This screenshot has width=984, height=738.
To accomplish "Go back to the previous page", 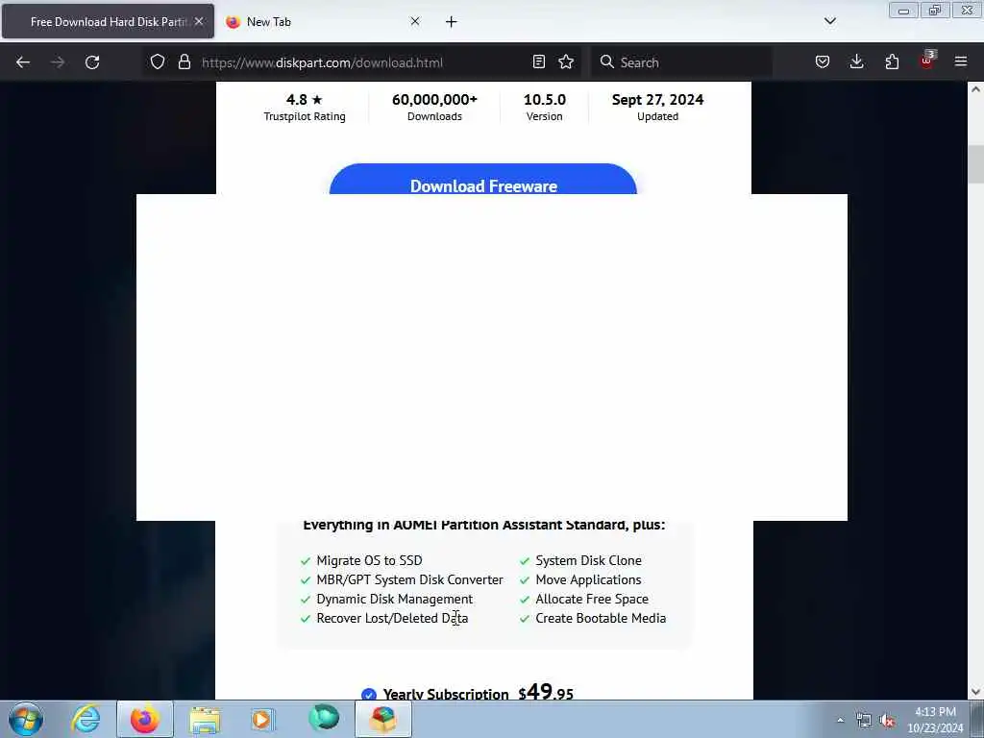I will tap(23, 62).
